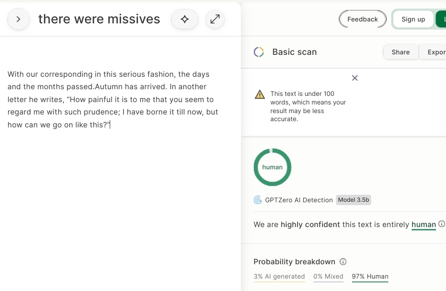Click the Share button
Image resolution: width=446 pixels, height=291 pixels.
click(401, 52)
